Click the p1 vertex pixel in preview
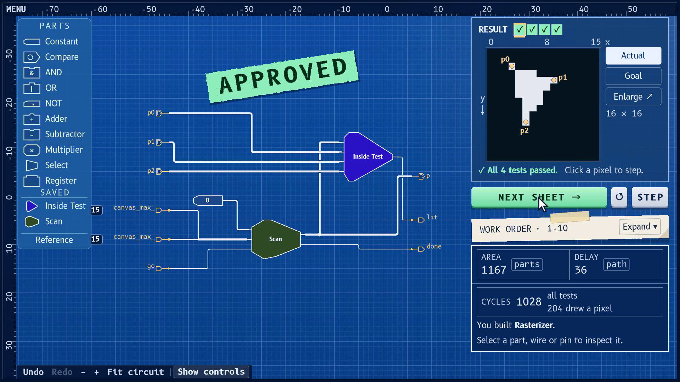Screen dimensions: 680x382 pyautogui.click(x=554, y=80)
